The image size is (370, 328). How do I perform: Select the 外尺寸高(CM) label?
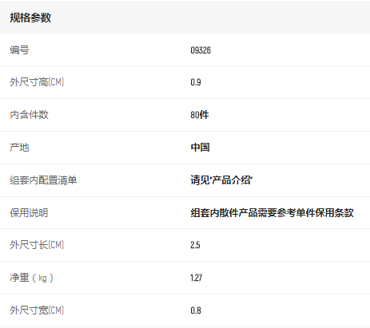pyautogui.click(x=37, y=82)
